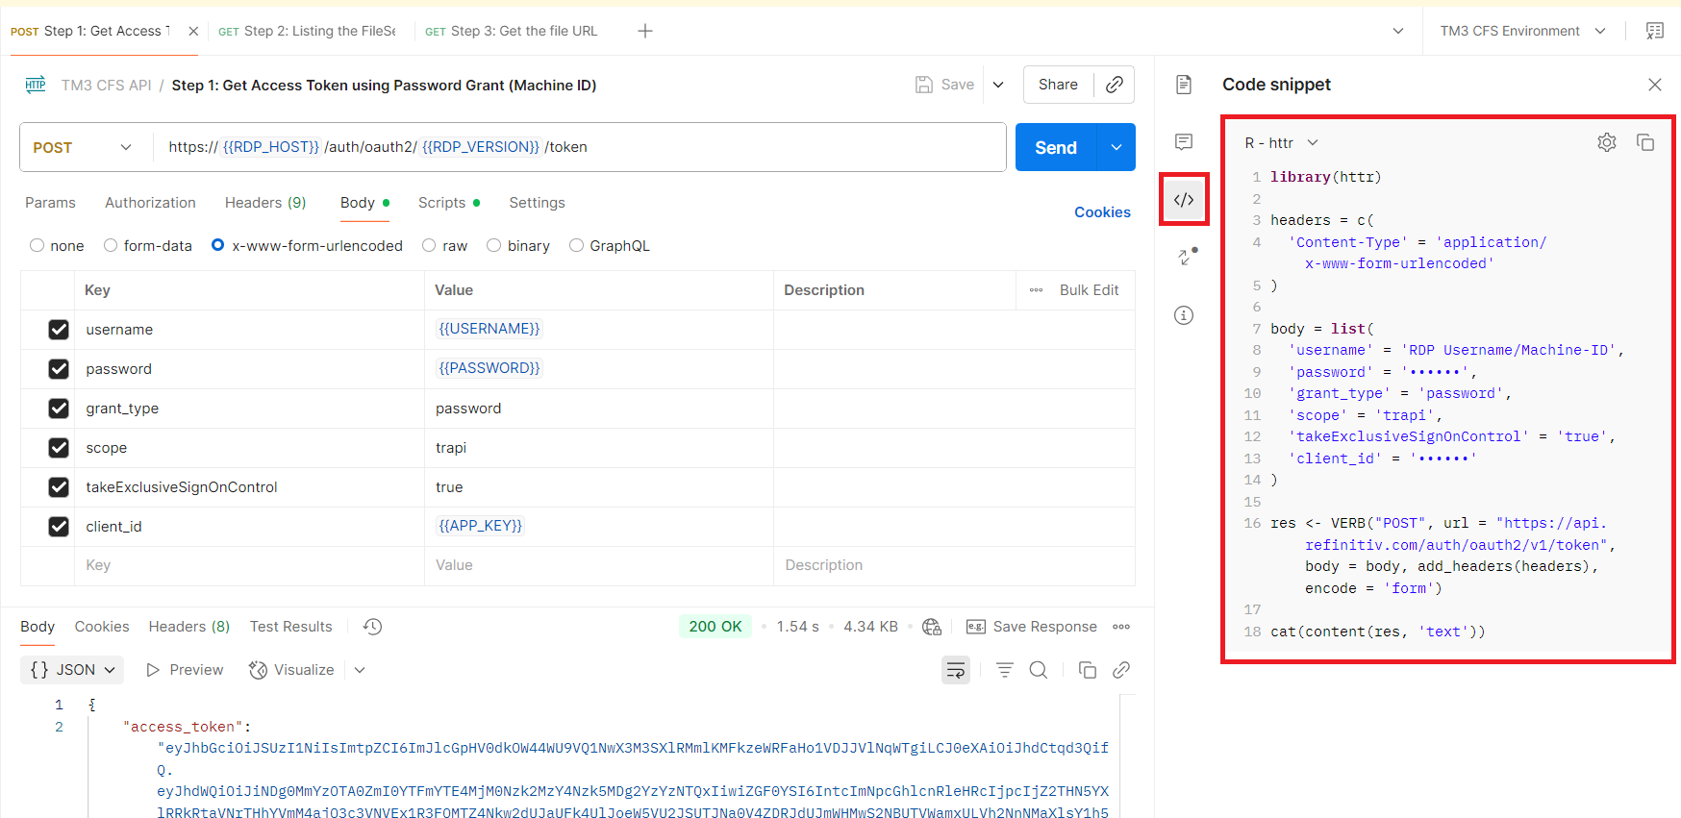Click the request URL input field
The height and width of the screenshot is (818, 1681).
pyautogui.click(x=577, y=147)
